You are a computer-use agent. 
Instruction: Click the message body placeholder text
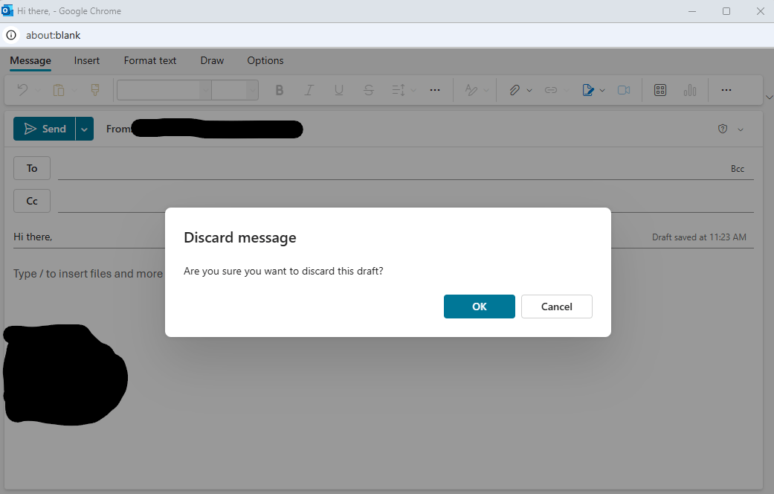click(x=88, y=274)
